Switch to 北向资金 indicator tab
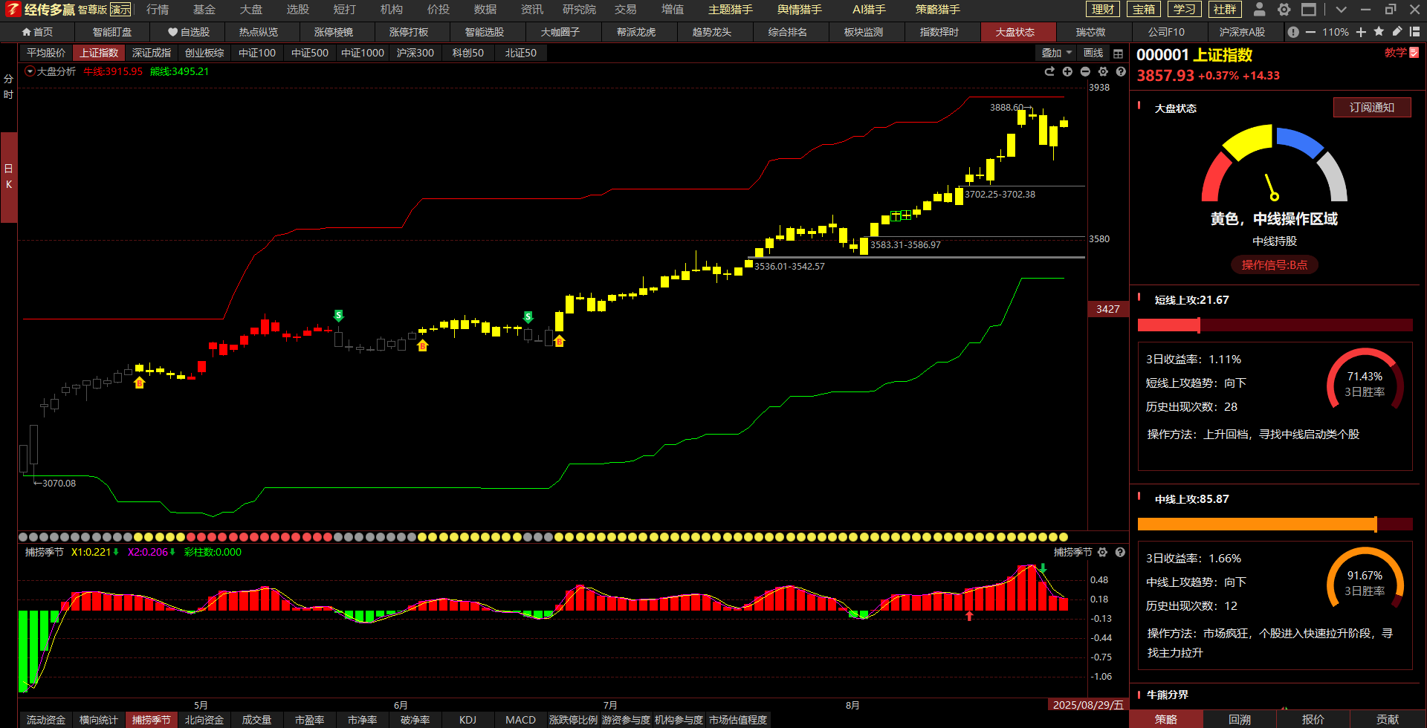The image size is (1427, 728). 204,720
